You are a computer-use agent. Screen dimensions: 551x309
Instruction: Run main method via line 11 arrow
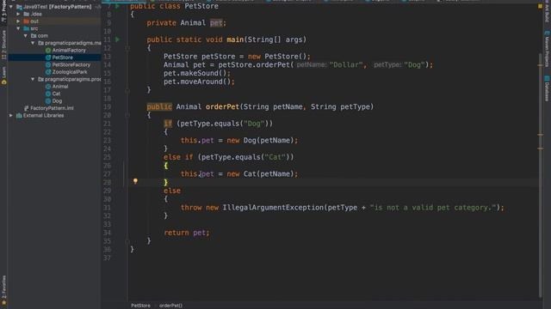point(117,39)
